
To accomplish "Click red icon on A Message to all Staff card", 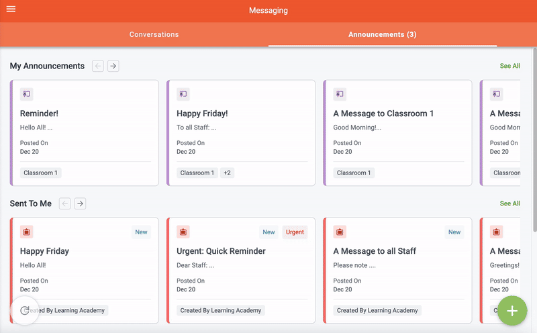I will click(x=340, y=232).
